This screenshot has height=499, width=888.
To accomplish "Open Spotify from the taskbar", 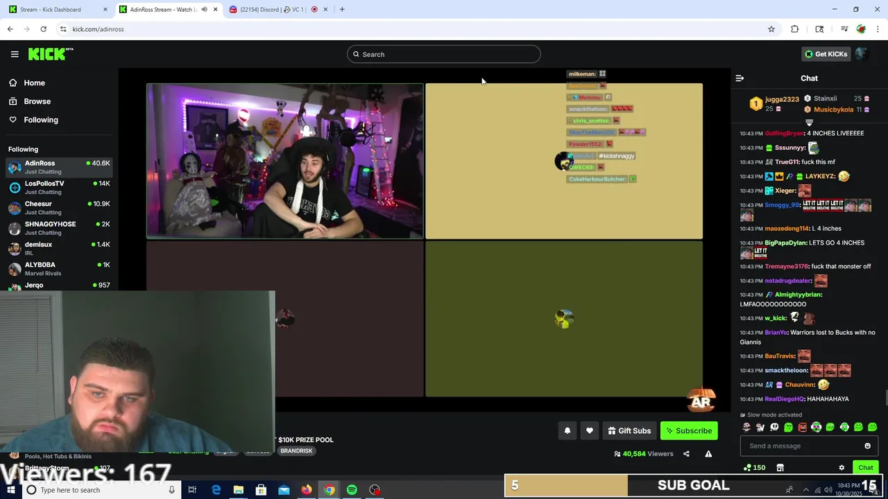I will pos(352,490).
